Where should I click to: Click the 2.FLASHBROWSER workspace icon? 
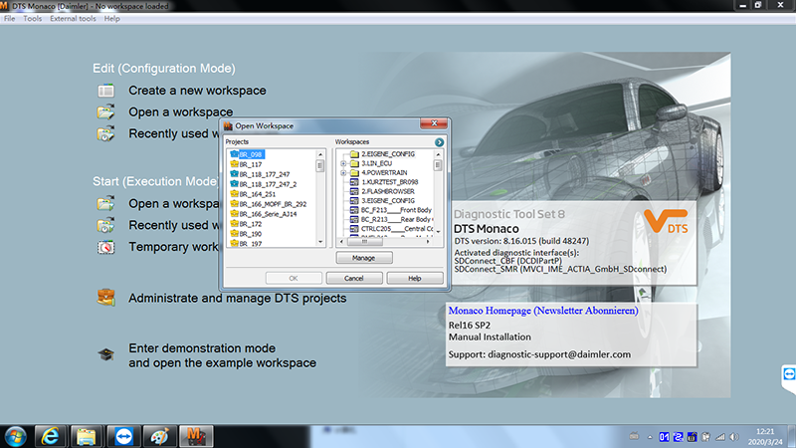[354, 191]
